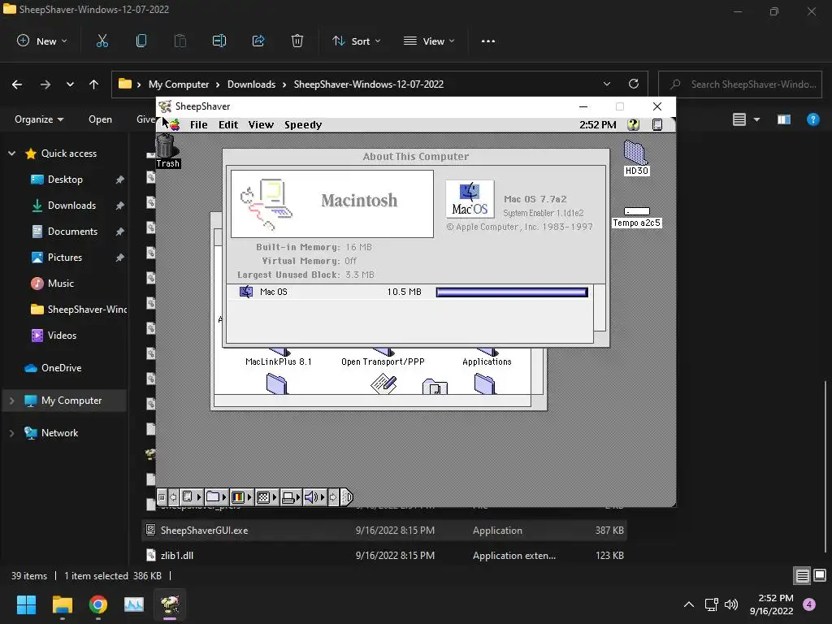Click the Control Strip left scroll arrow
Screen dimensions: 832x624
coord(173,497)
